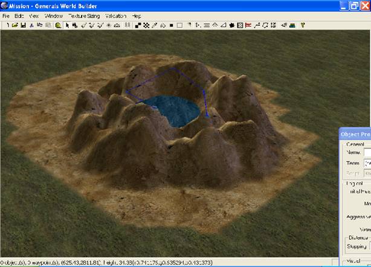Screen dimensions: 371x267
Task: Maximize the World Builder window
Action: point(354,5)
